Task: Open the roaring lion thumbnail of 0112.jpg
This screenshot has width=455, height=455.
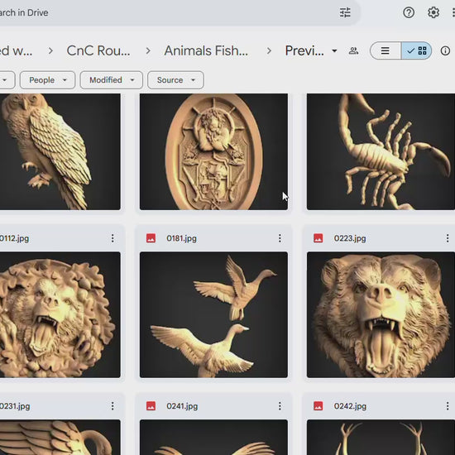Action: [60, 315]
